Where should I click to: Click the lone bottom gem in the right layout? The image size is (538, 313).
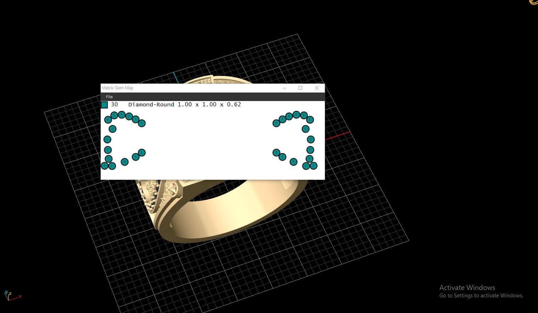[x=293, y=162]
